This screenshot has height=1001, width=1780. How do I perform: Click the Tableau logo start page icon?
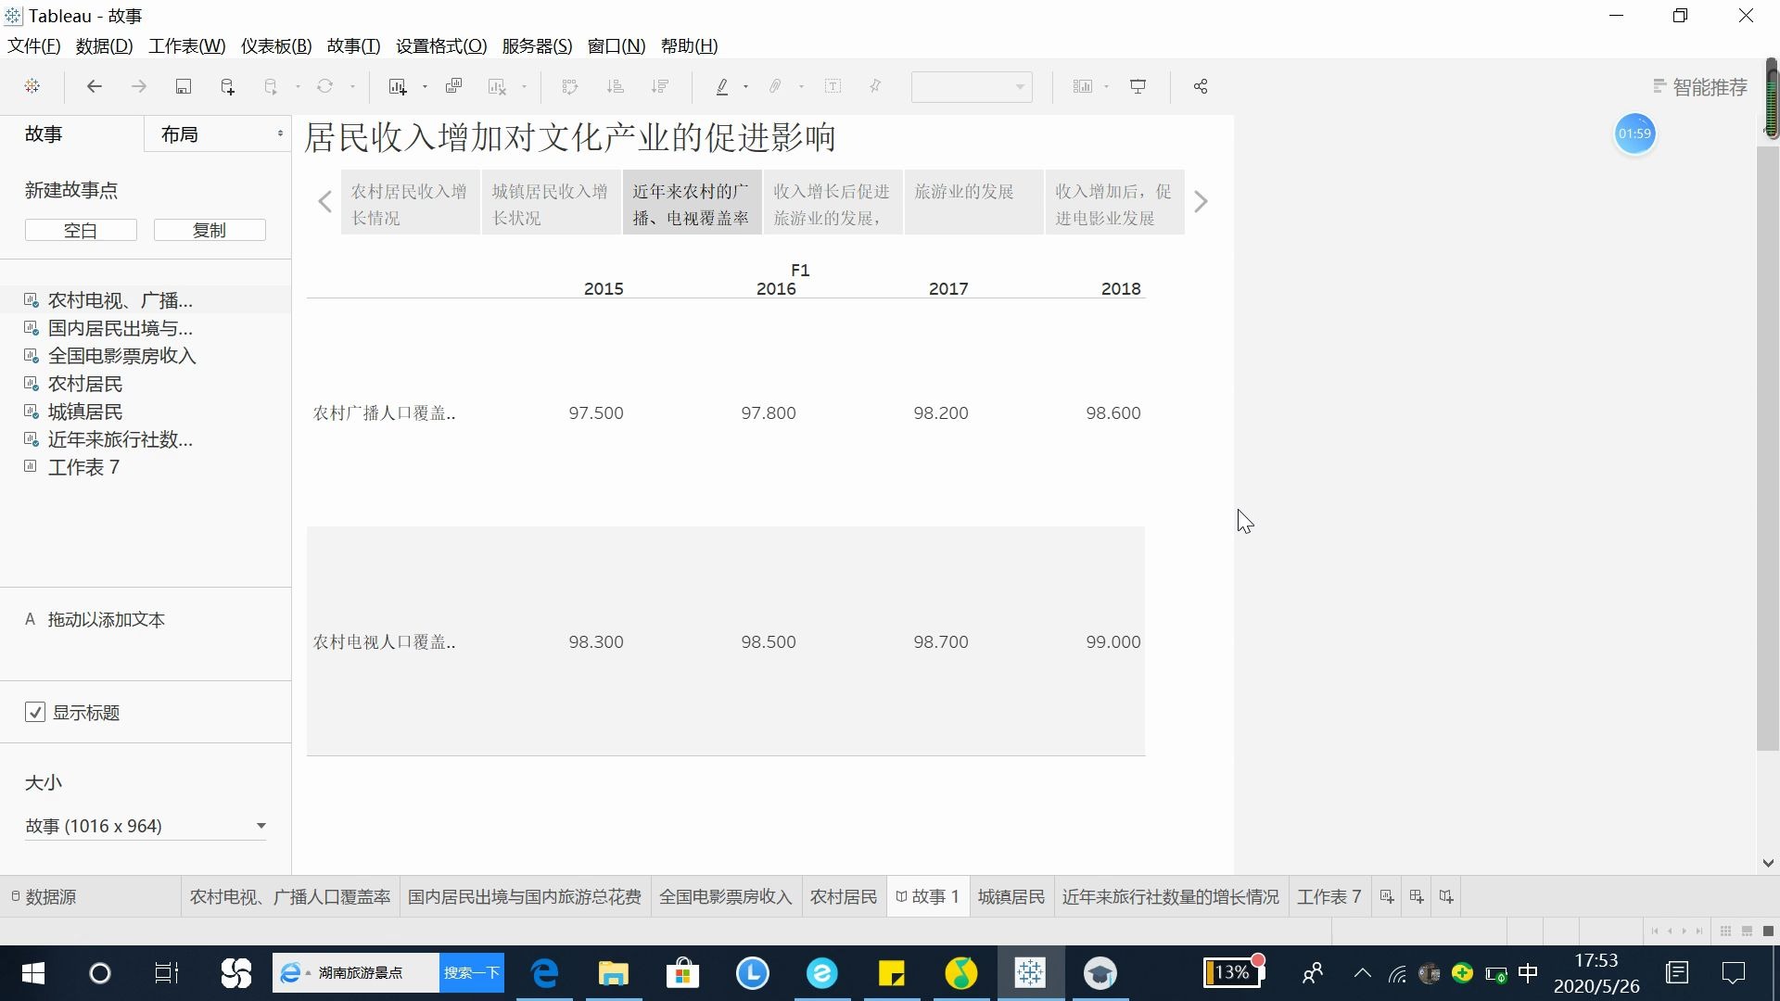(x=32, y=86)
